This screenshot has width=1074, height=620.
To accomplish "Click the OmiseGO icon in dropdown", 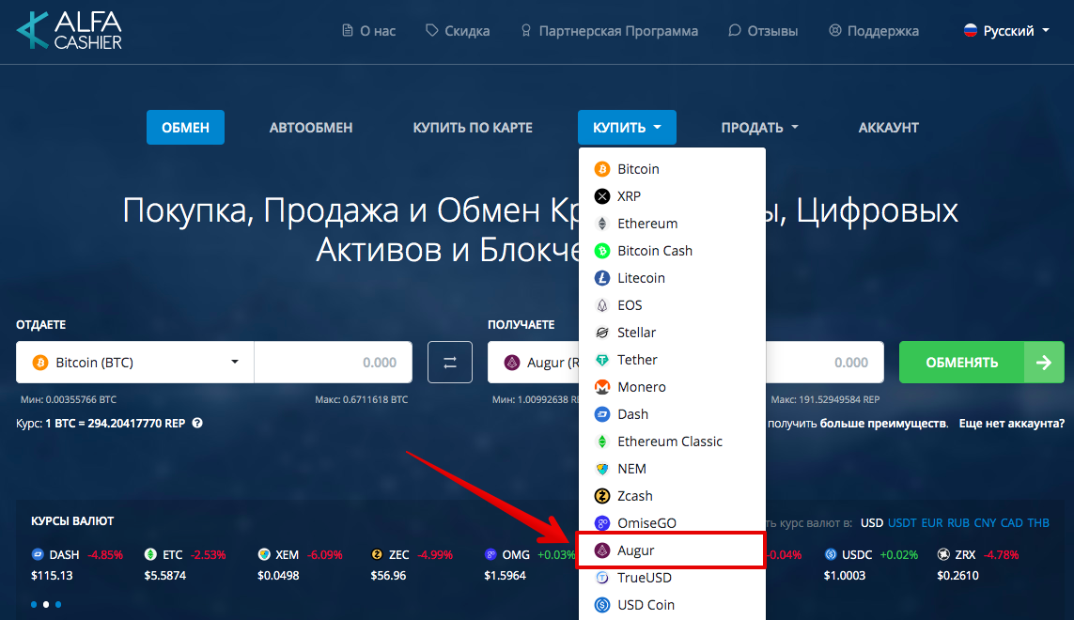I will [602, 523].
